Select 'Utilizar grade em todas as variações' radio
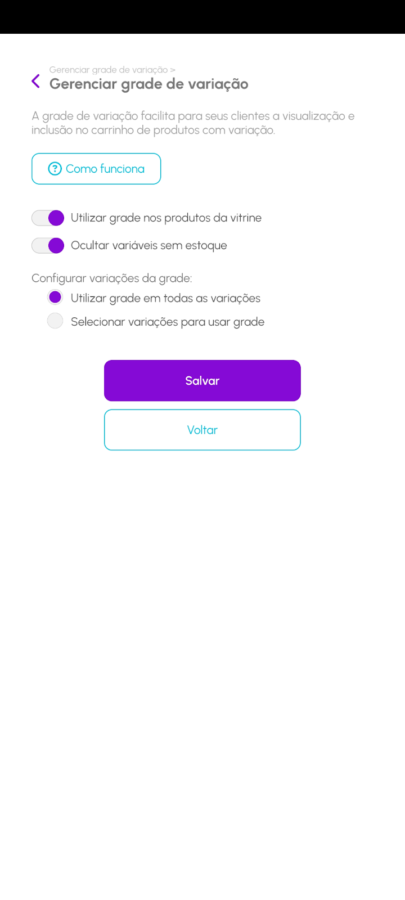 pyautogui.click(x=55, y=297)
